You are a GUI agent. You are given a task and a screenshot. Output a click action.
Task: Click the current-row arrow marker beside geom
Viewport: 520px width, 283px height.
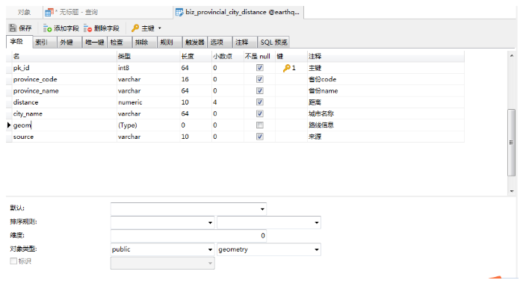[x=9, y=125]
